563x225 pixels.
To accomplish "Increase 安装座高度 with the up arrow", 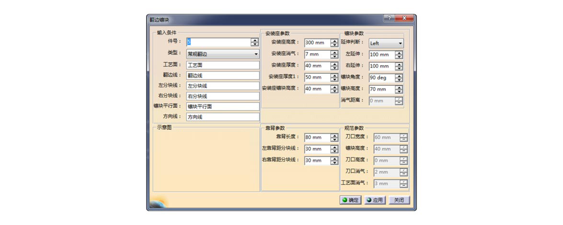I will (x=334, y=41).
